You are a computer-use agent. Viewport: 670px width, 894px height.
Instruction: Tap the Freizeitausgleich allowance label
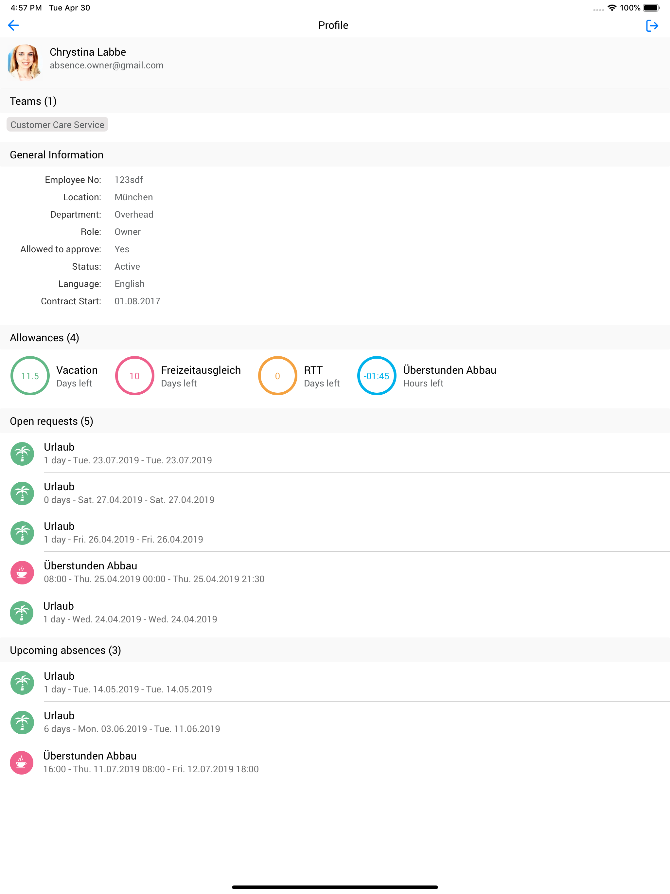[201, 370]
